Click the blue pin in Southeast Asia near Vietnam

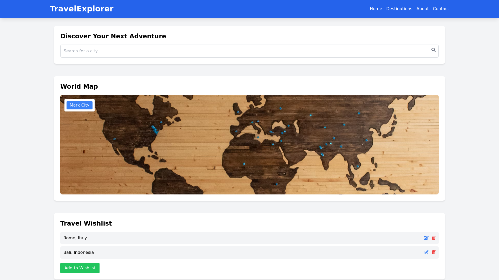click(358, 166)
